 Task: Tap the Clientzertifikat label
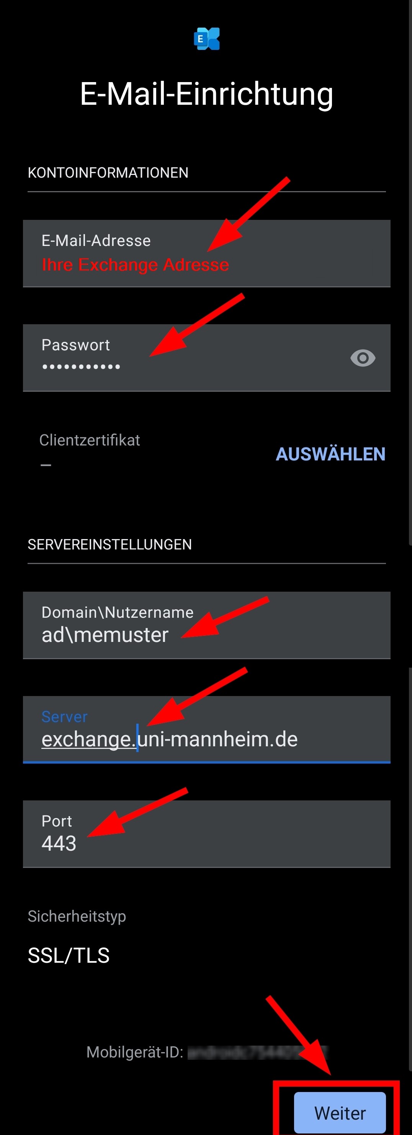tap(89, 440)
